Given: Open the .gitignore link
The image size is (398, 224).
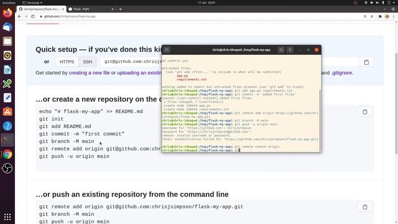Looking at the screenshot, I should 342,73.
